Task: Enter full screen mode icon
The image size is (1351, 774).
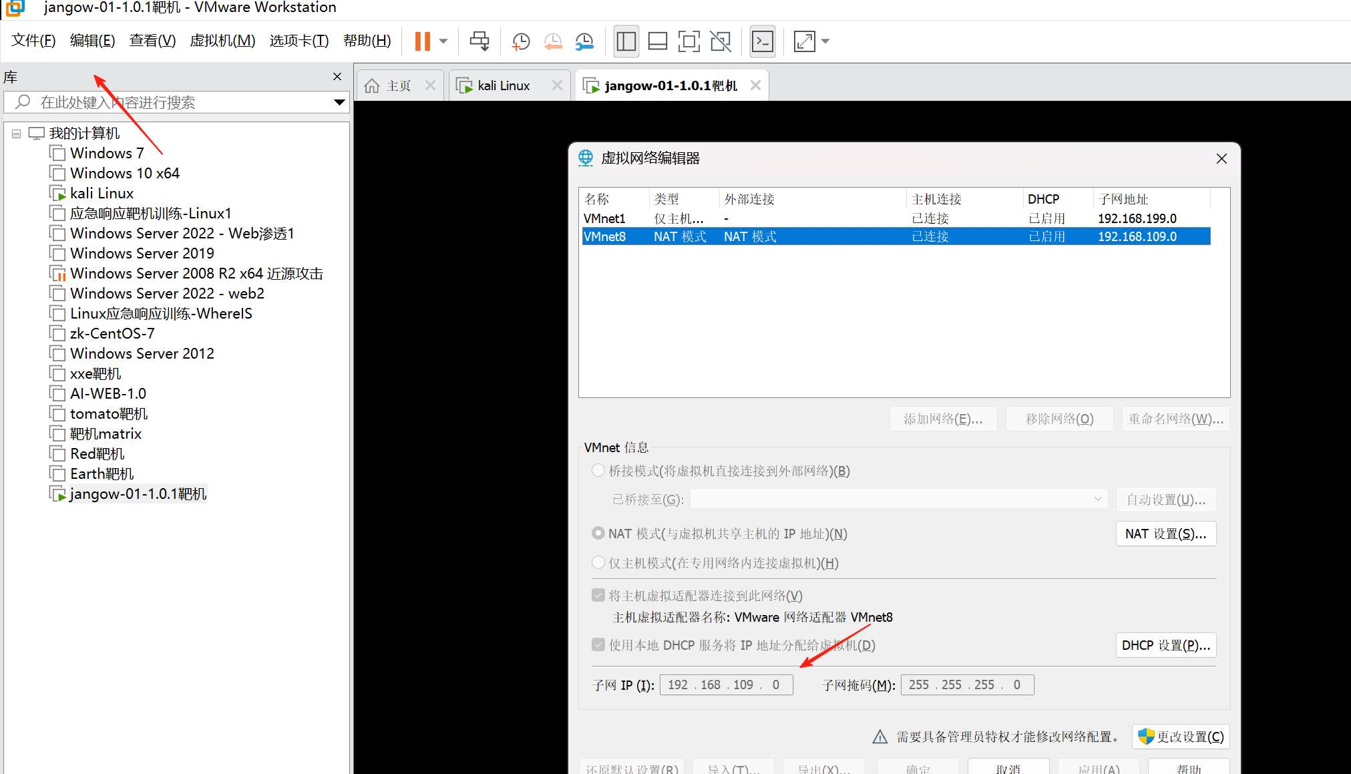Action: [x=689, y=41]
